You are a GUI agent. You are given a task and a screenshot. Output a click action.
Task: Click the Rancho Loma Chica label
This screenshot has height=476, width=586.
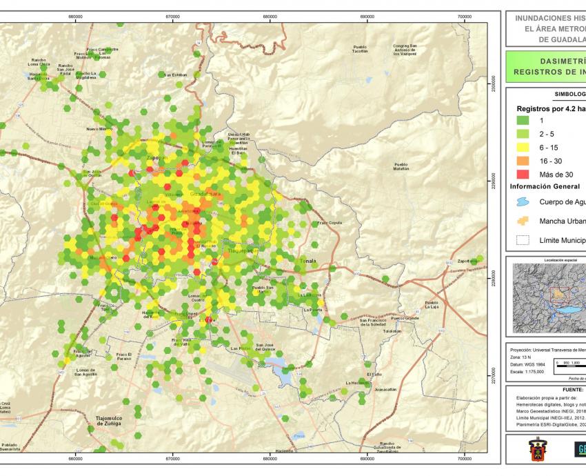click(39, 61)
